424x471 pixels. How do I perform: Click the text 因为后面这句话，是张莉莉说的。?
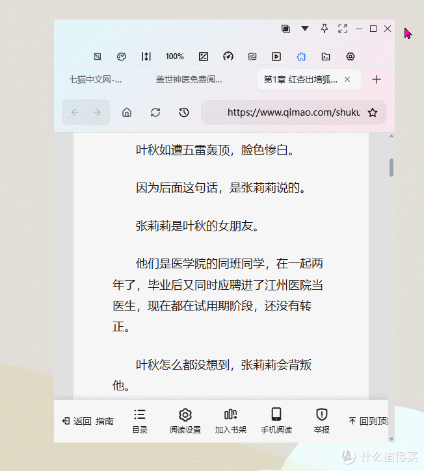pos(221,188)
